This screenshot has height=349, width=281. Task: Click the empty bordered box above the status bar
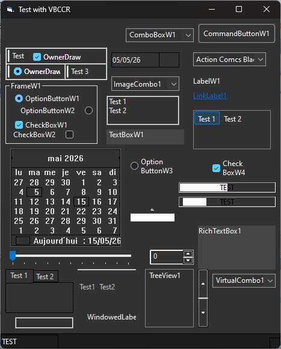coord(45,323)
